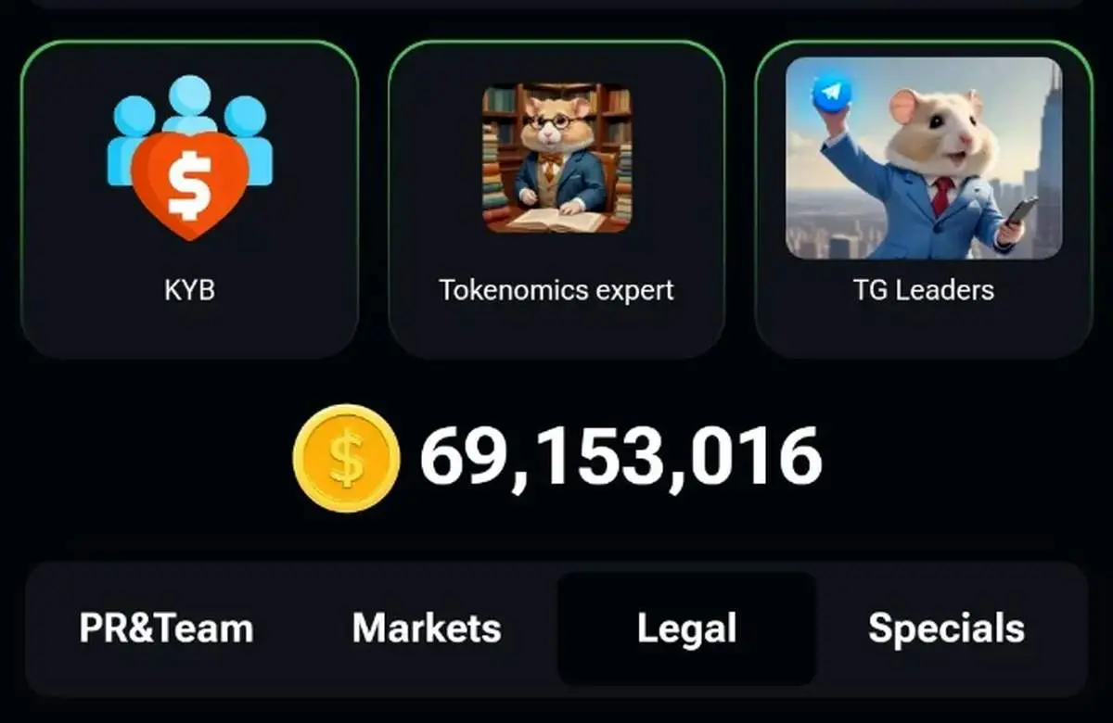Click the bespectacled hamster's face in the library picture
The width and height of the screenshot is (1113, 723).
(x=556, y=125)
